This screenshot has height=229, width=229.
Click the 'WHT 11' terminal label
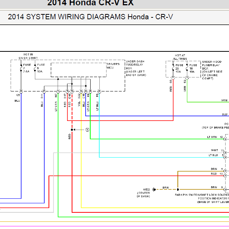pos(217,150)
